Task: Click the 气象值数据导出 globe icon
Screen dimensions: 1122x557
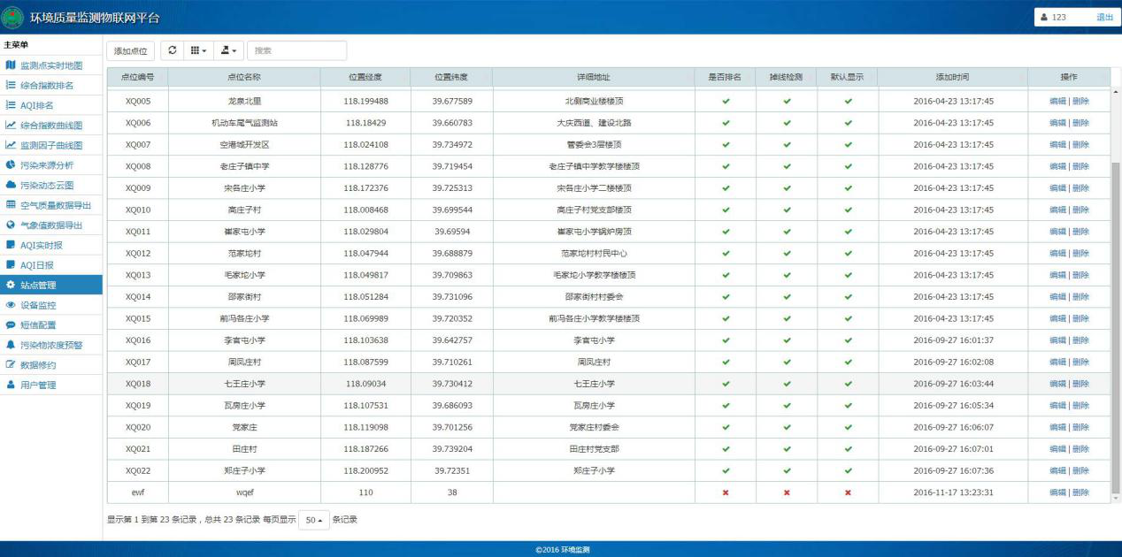Action: coord(11,225)
